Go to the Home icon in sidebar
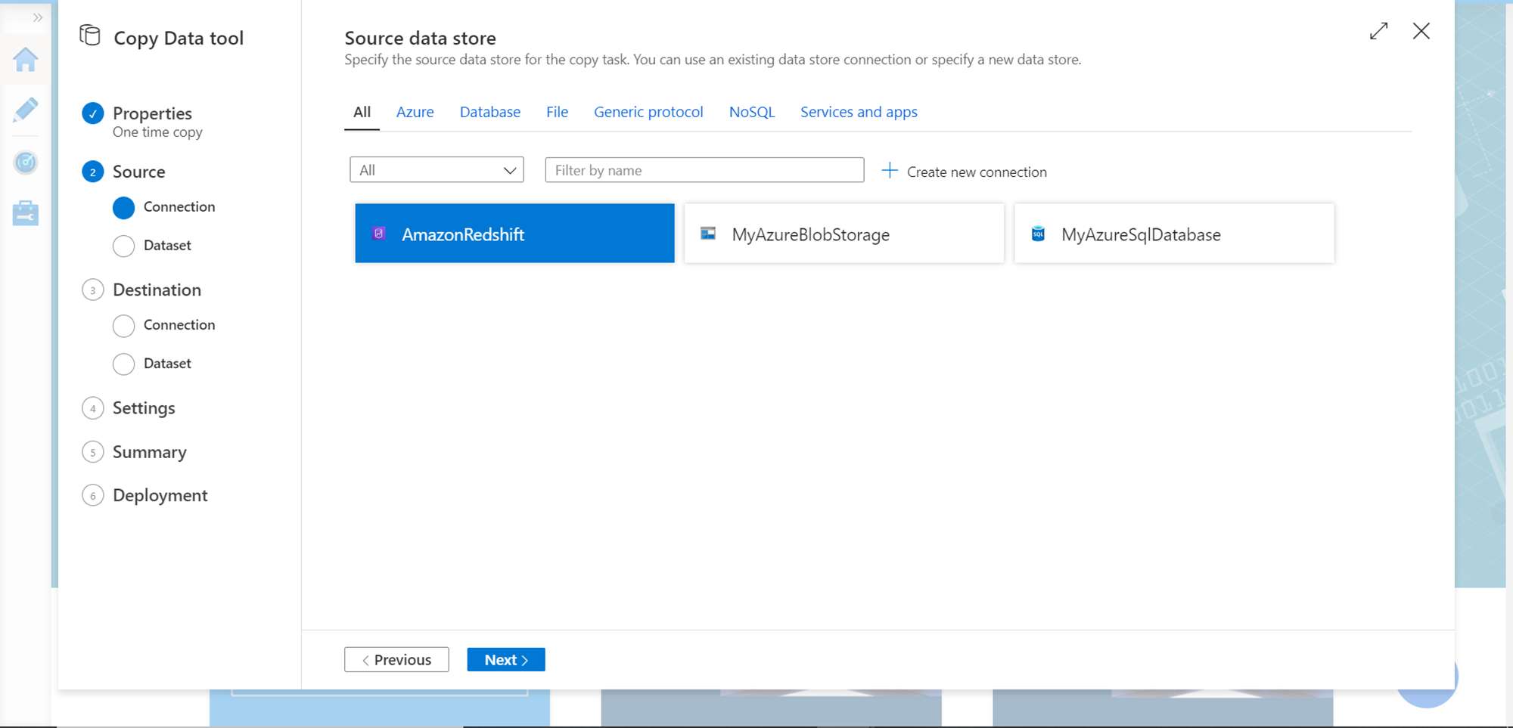 [26, 59]
